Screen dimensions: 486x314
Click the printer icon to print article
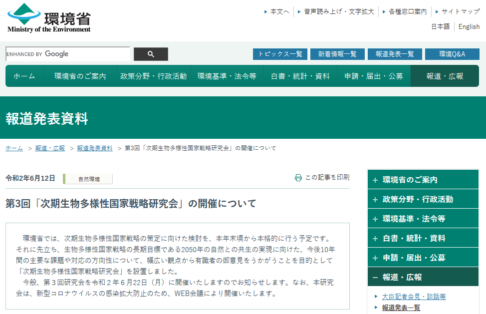[x=298, y=178]
